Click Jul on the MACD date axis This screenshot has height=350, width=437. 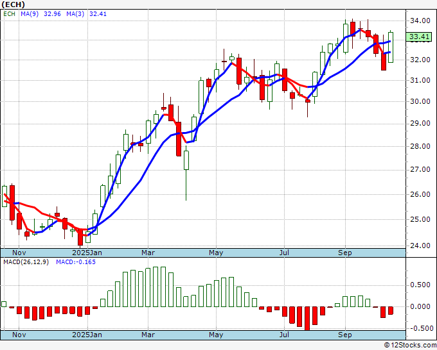(x=284, y=335)
